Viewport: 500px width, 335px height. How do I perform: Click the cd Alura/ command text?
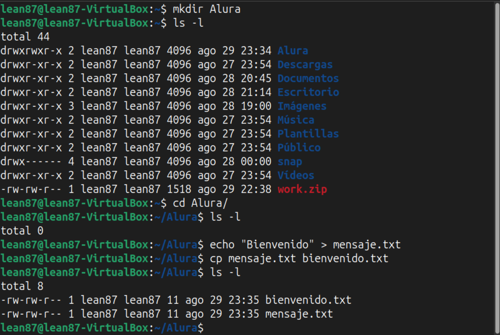click(x=200, y=203)
